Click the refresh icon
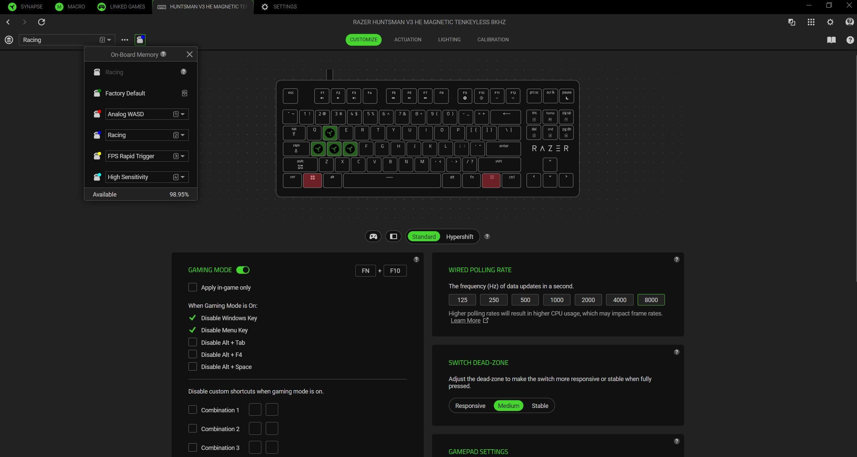The width and height of the screenshot is (857, 457). click(41, 22)
